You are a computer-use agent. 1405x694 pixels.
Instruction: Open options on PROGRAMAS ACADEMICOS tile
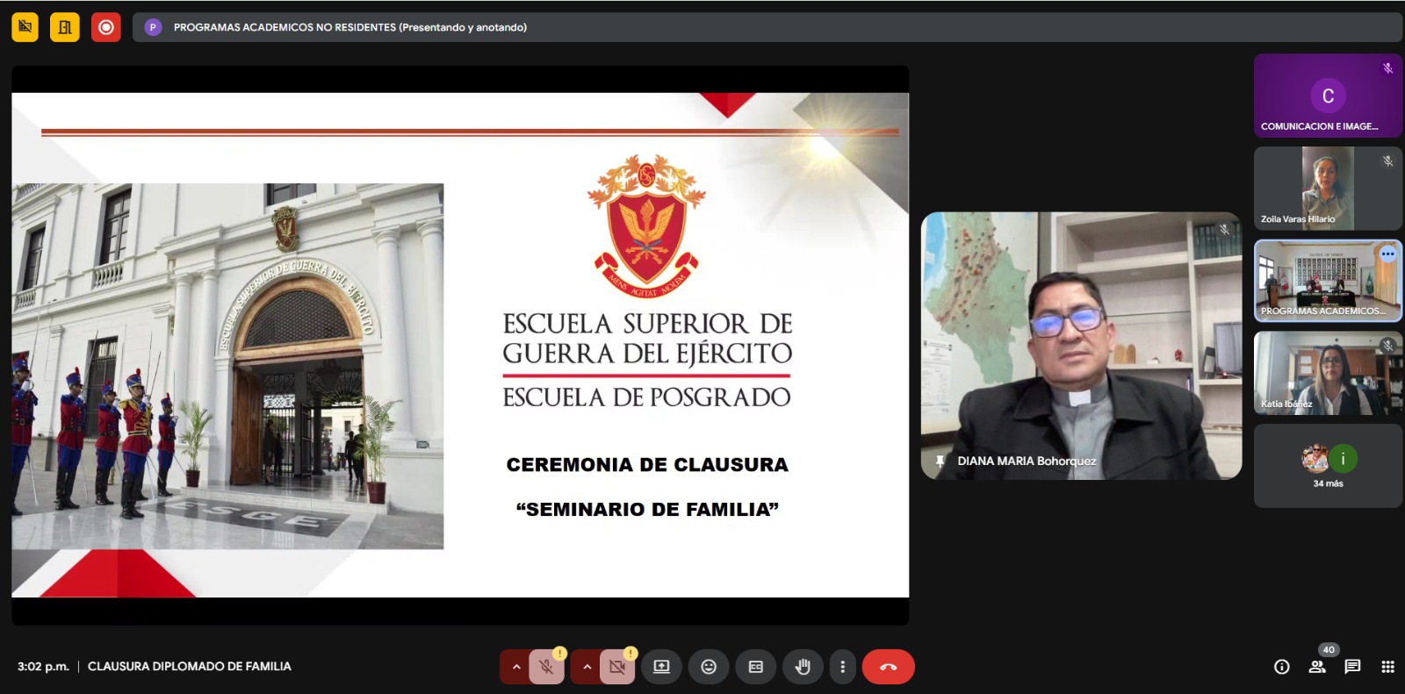click(1387, 254)
